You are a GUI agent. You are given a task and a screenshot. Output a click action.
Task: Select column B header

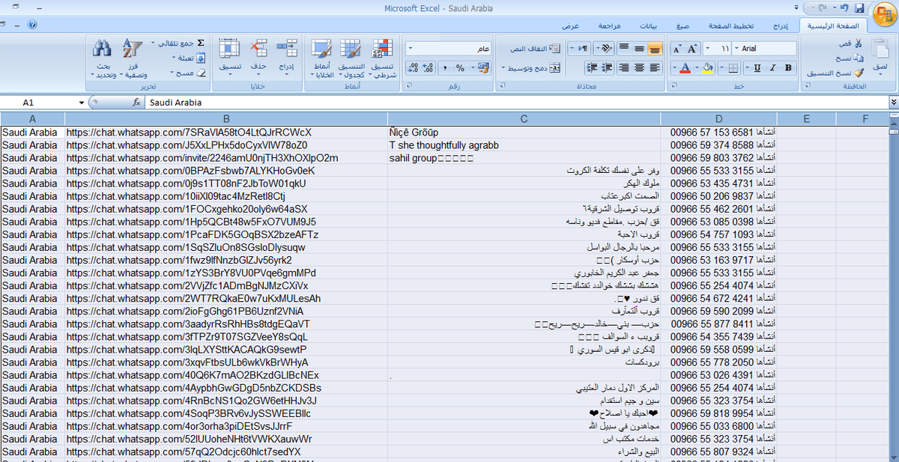click(226, 119)
